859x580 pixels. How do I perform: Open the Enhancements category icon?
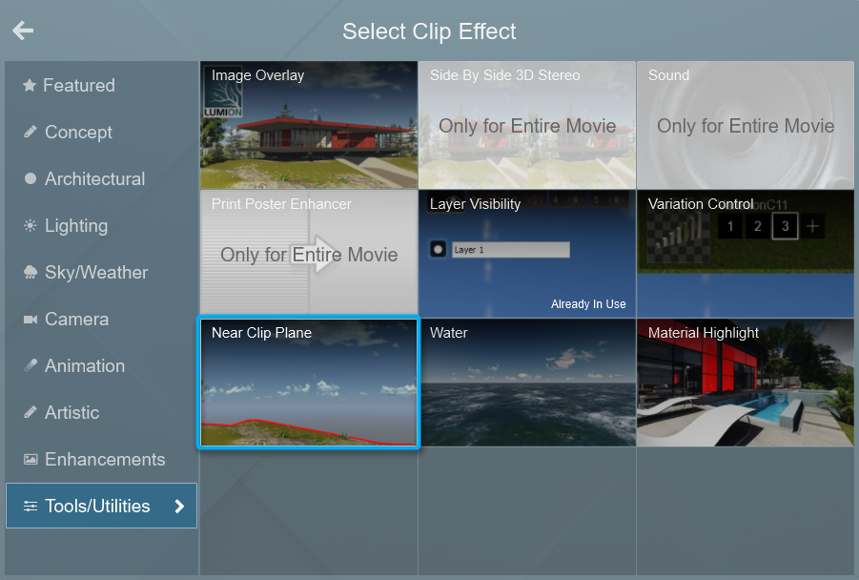point(30,460)
